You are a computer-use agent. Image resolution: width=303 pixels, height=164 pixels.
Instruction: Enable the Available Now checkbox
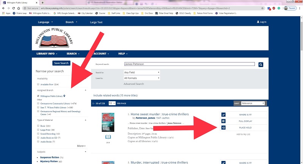[38, 84]
